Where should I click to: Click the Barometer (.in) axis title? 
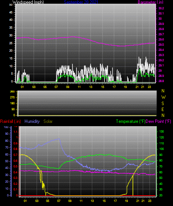coord(150,2)
